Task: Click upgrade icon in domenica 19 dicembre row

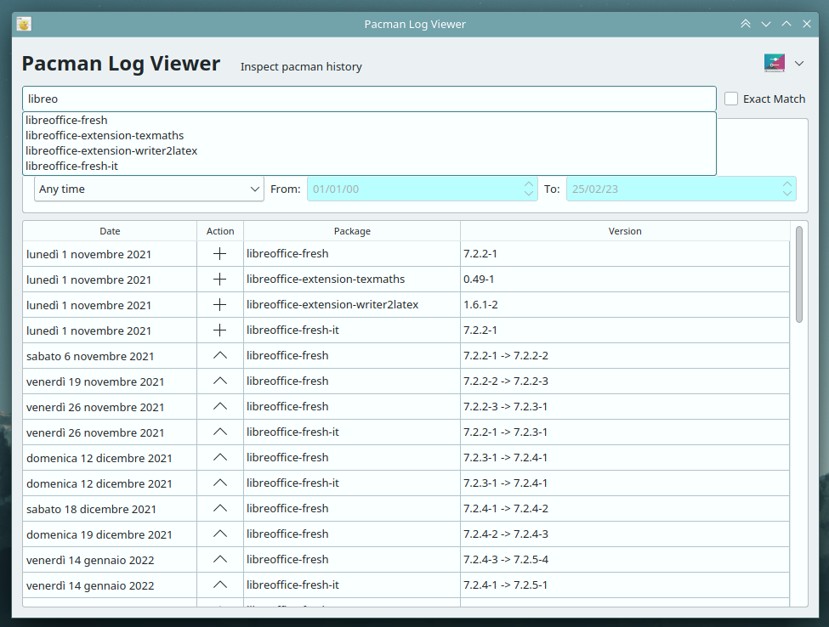Action: 220,534
